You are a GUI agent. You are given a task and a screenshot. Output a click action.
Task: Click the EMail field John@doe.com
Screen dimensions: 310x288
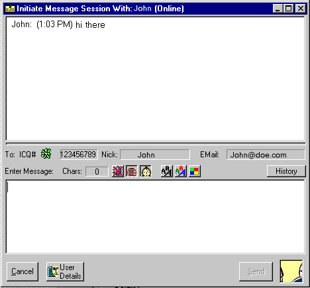tap(266, 155)
